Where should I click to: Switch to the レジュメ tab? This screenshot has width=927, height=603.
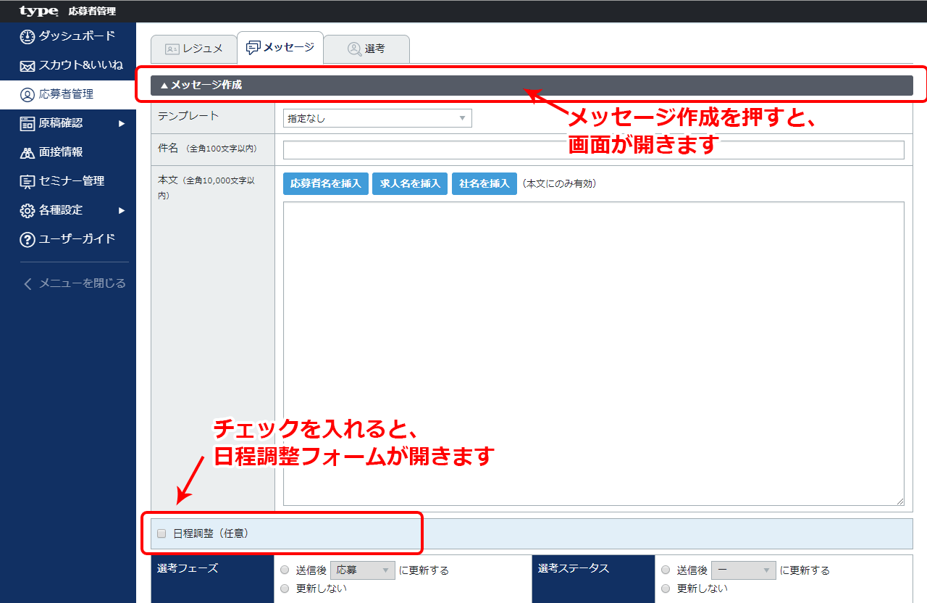pyautogui.click(x=193, y=48)
